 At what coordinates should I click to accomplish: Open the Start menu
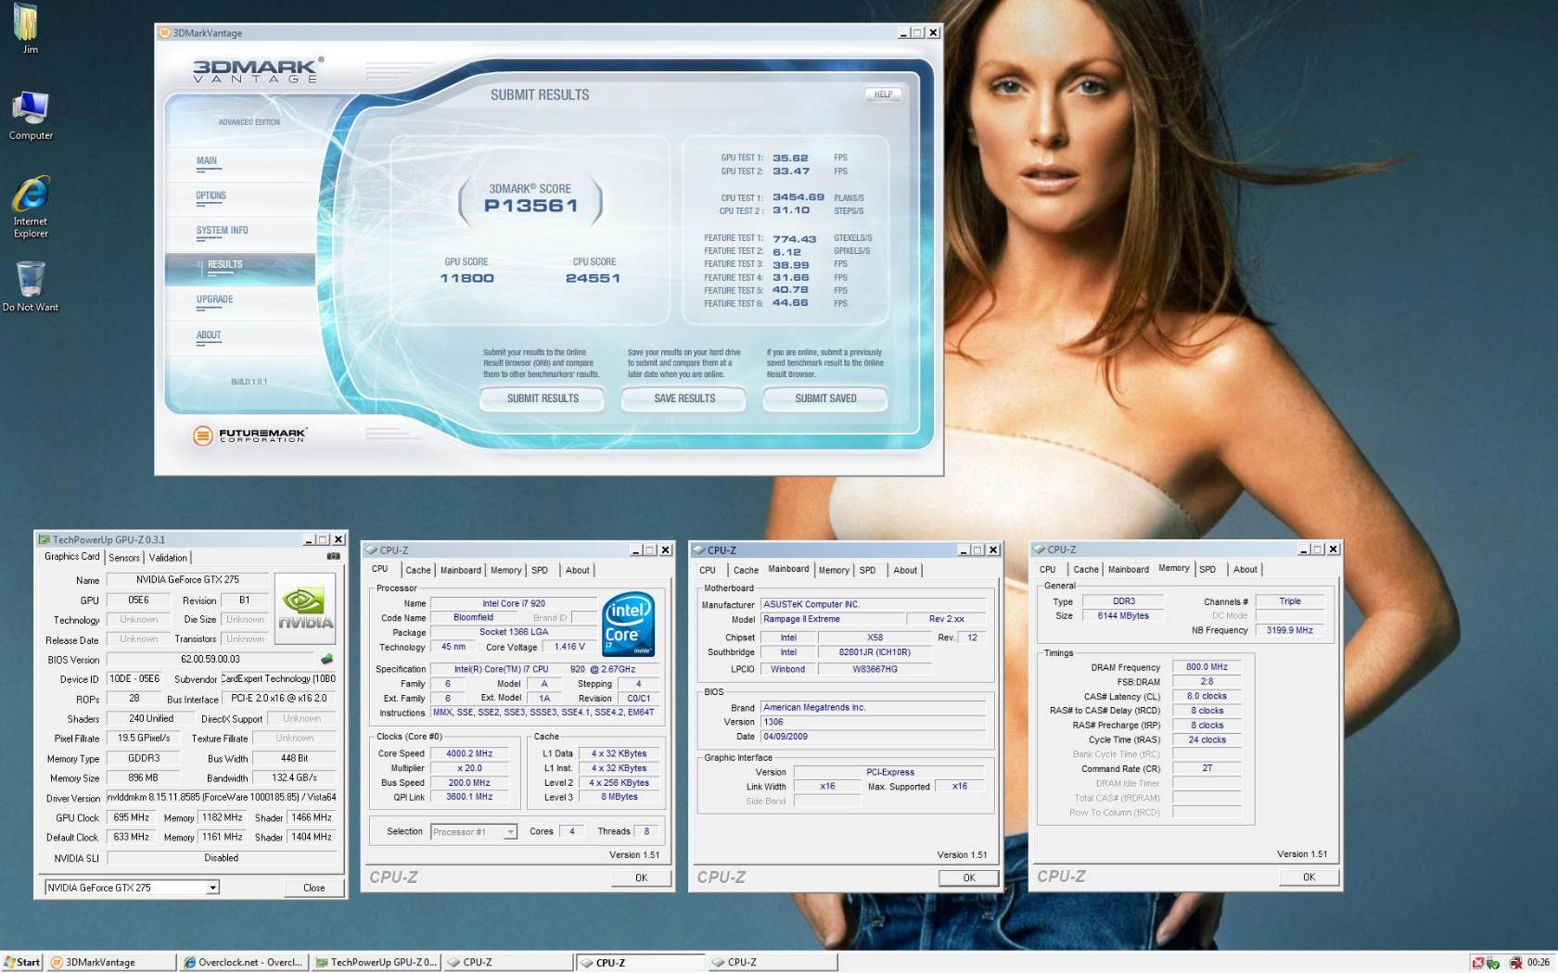click(x=22, y=963)
